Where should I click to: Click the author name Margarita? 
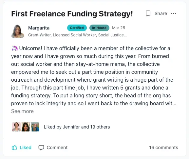click(39, 28)
